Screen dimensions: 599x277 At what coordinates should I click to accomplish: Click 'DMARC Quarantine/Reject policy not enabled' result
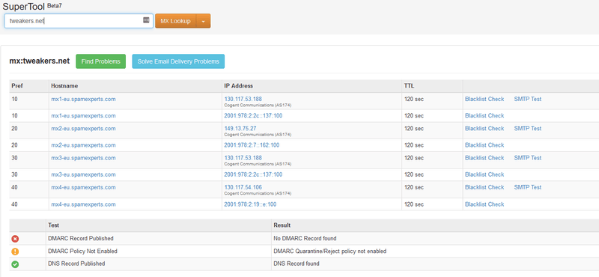point(330,251)
